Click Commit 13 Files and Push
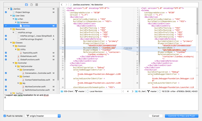This screenshot has height=121, width=202. tap(182, 116)
